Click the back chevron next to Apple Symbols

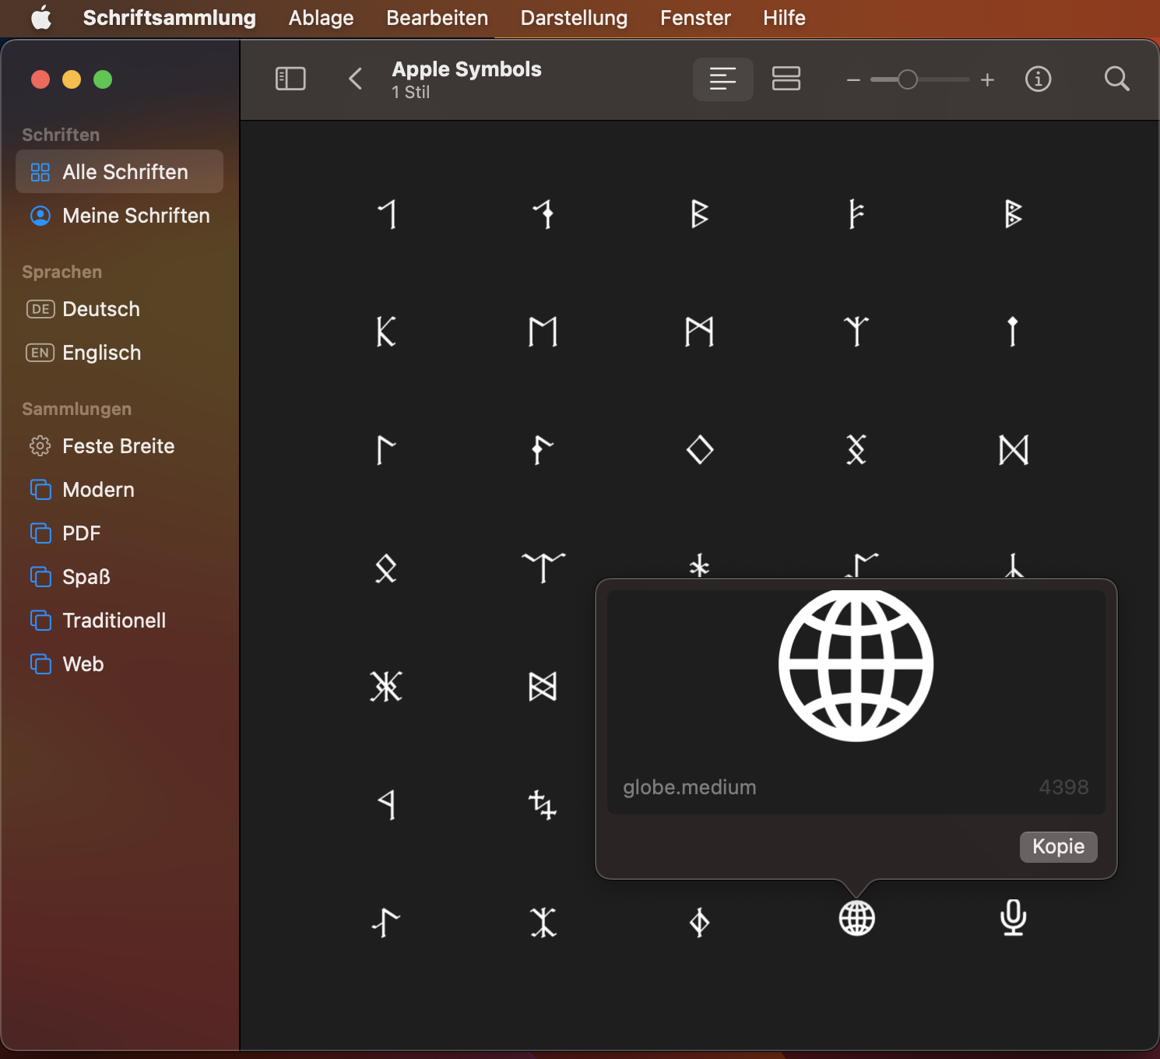coord(355,79)
